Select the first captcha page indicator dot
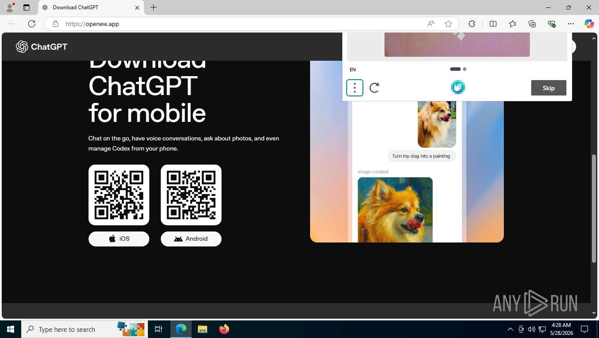 coord(455,69)
